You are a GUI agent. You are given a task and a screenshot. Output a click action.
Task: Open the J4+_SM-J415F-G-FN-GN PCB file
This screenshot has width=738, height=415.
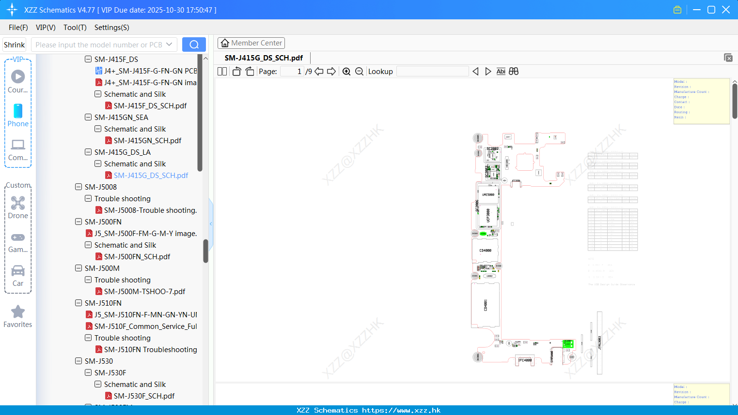pos(146,71)
